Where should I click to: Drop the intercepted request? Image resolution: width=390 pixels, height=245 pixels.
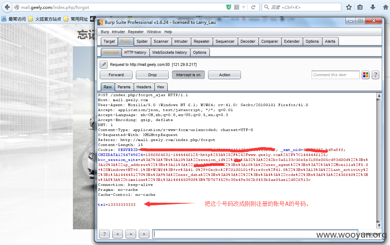(153, 75)
